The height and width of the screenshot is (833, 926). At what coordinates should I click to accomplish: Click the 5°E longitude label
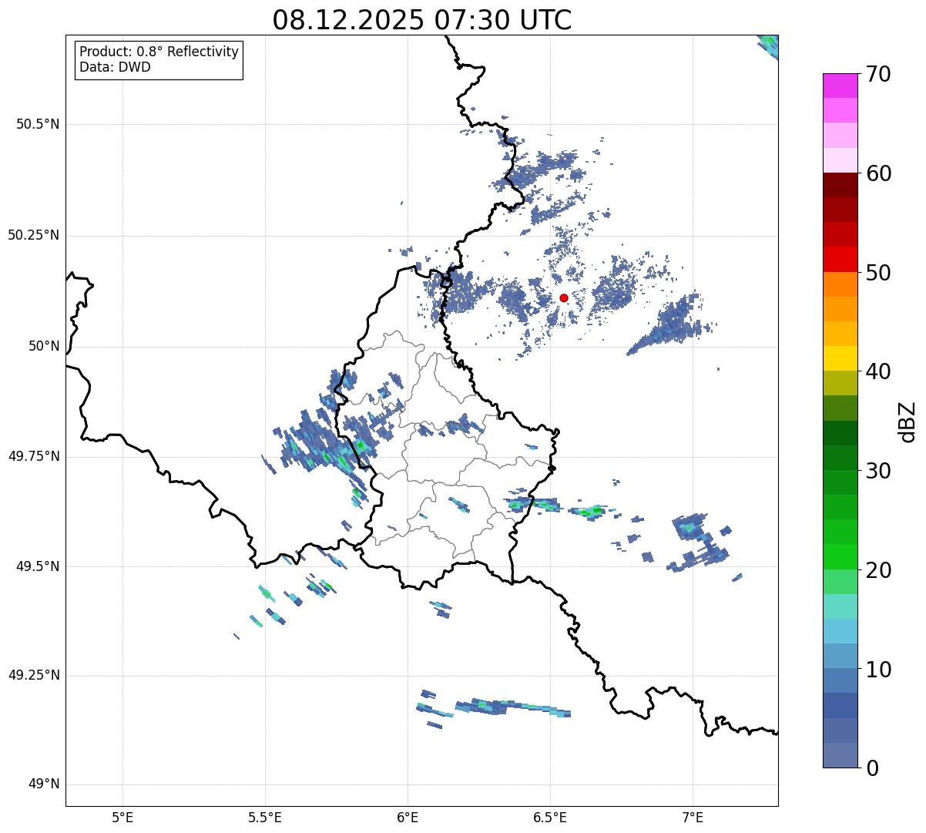tap(122, 817)
